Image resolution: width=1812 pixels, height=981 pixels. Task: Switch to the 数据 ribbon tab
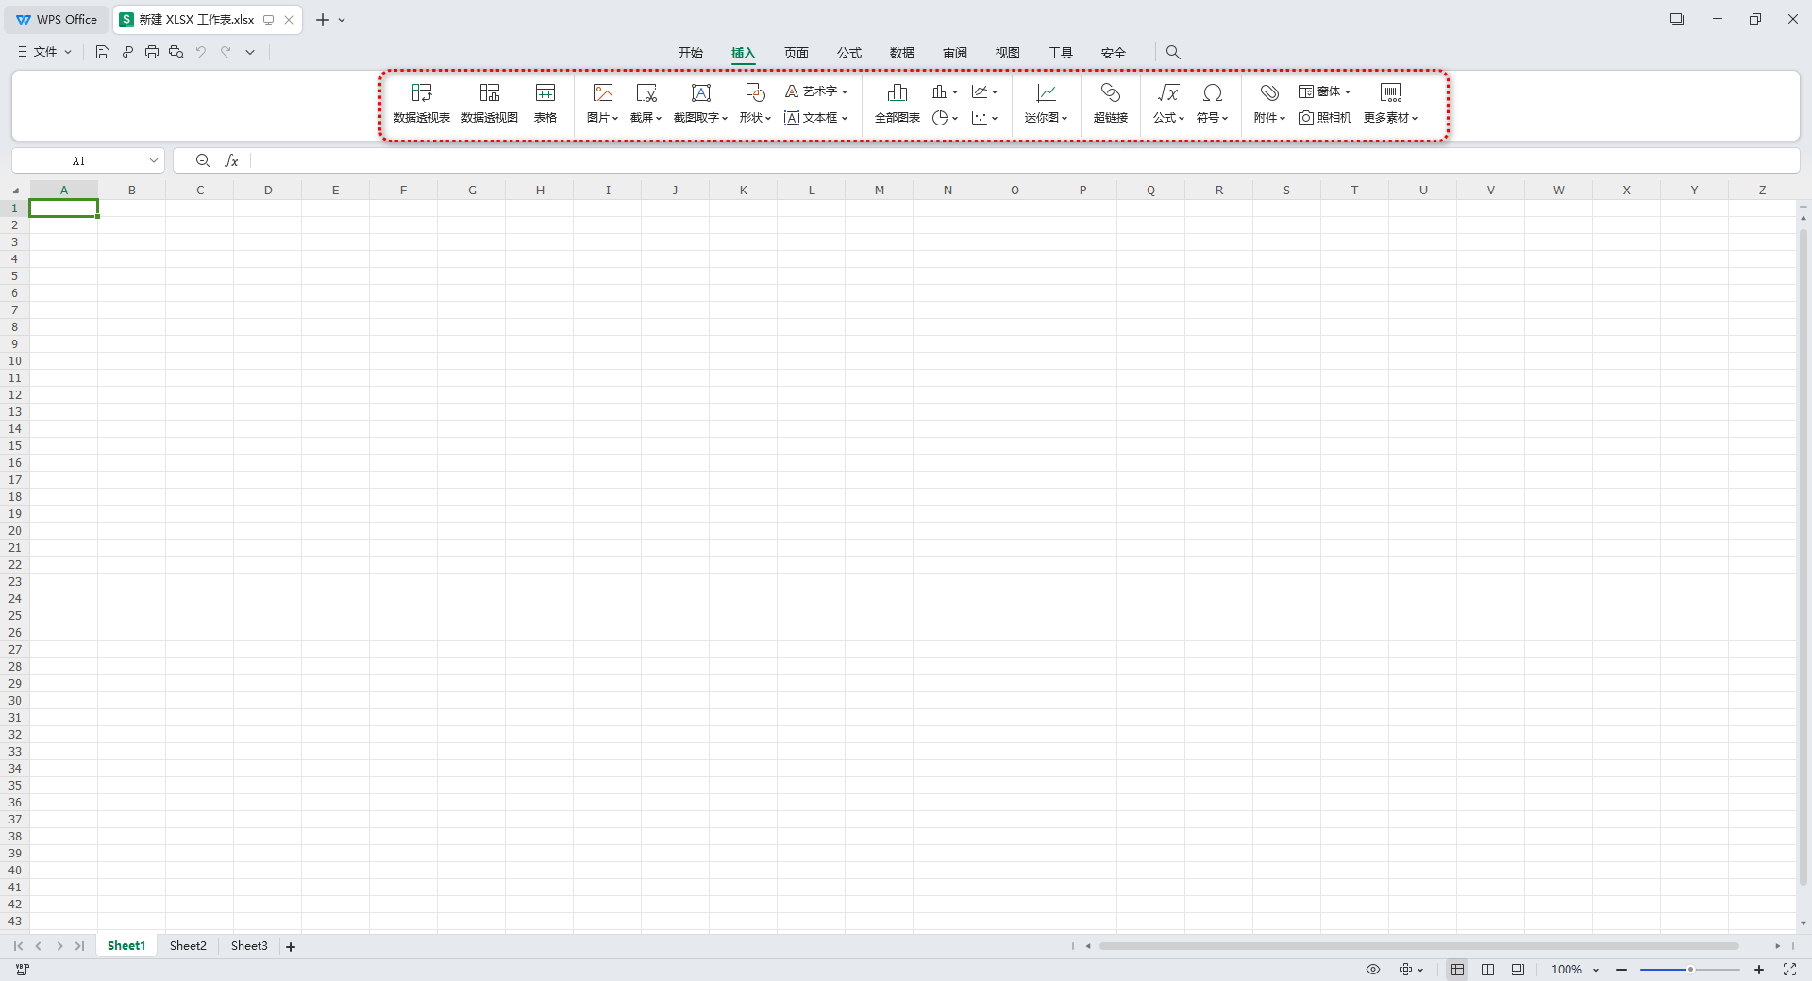point(901,53)
